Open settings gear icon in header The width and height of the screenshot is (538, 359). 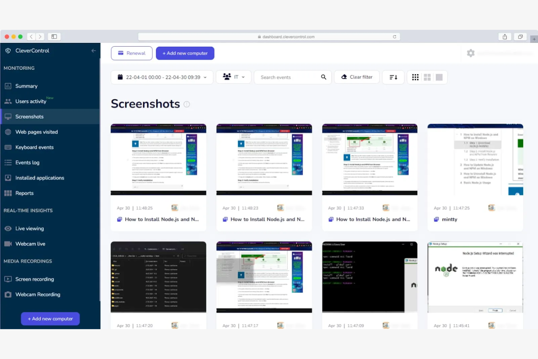coord(471,53)
